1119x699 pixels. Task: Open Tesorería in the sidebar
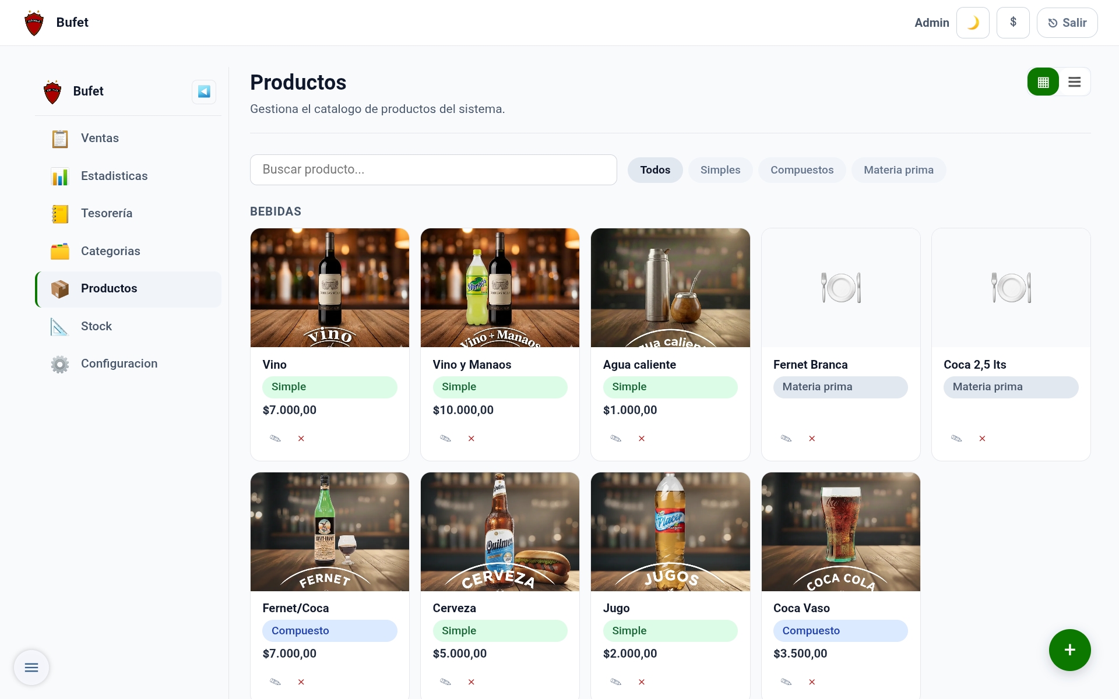pos(128,214)
